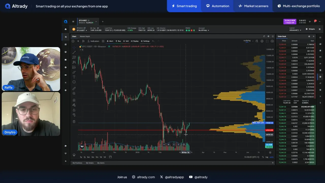Toggle stay-in-drawing-mode pencil lock
The height and width of the screenshot is (183, 325).
point(74,105)
